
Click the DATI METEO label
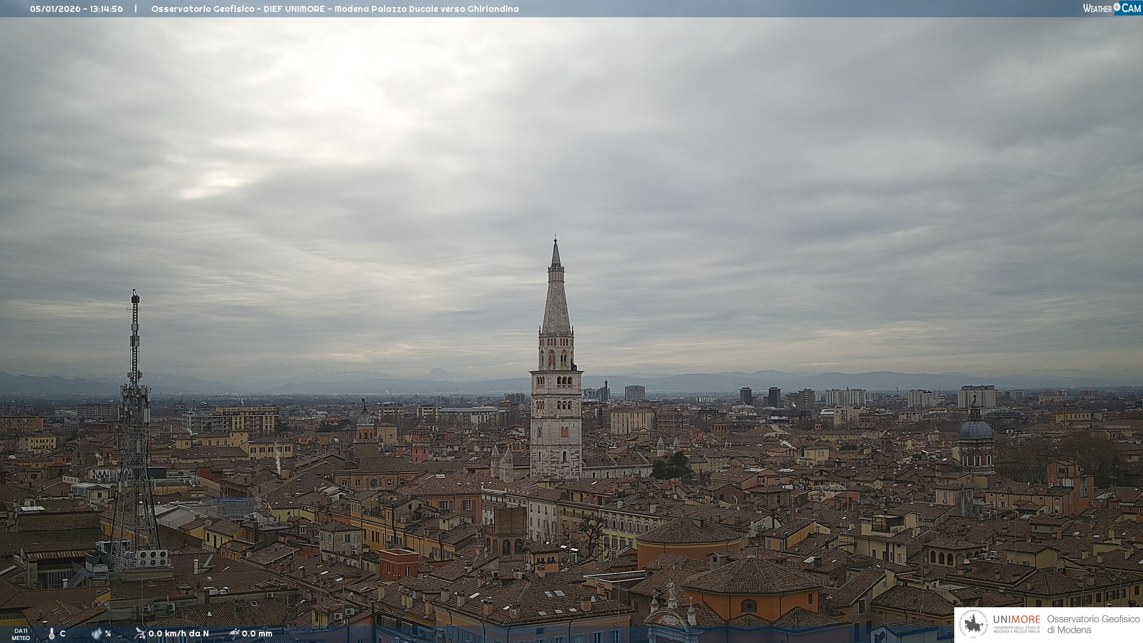21,634
